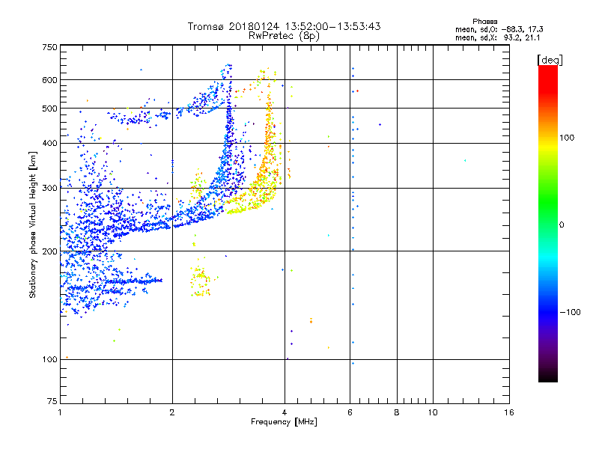The image size is (599, 449).
Task: Click the '600' y-axis tick label
Action: coord(50,80)
